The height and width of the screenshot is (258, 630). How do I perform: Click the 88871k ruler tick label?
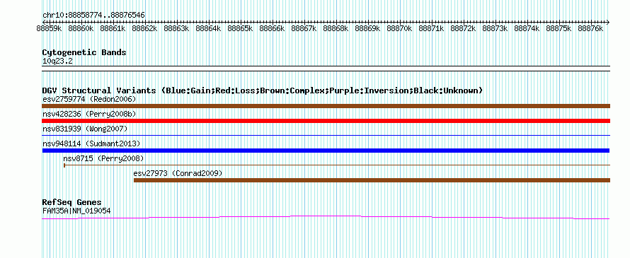431,28
